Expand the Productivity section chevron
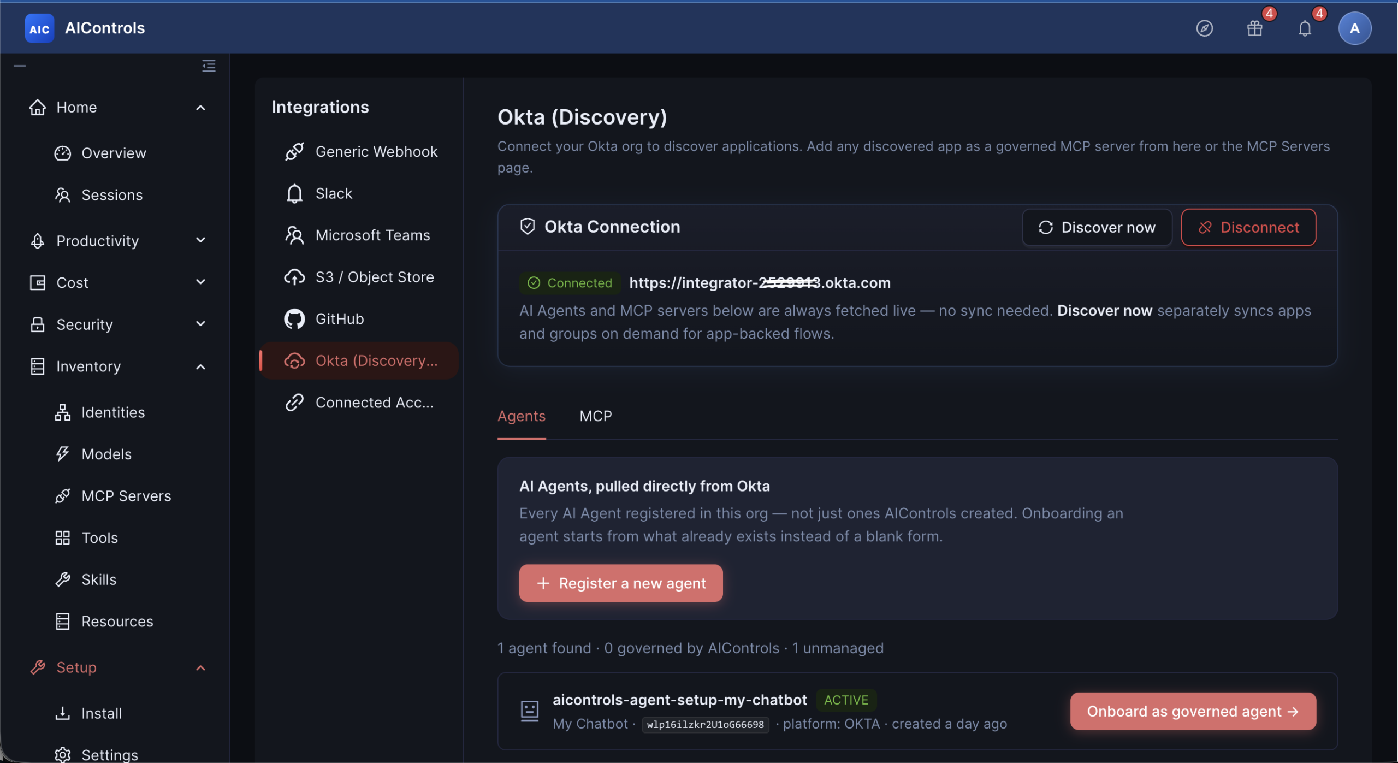The width and height of the screenshot is (1398, 763). pos(200,240)
